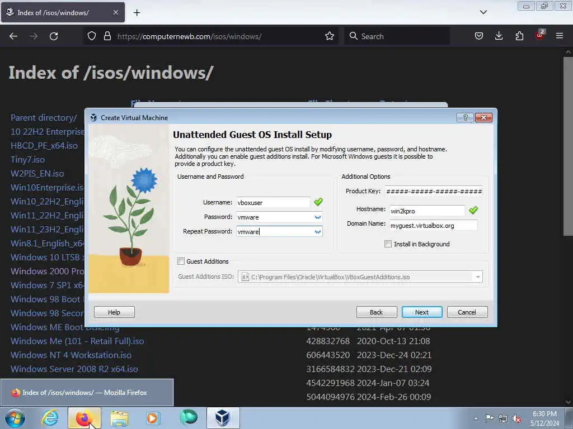Open Windows Me (101 - Retail Full).iso link

(x=77, y=341)
